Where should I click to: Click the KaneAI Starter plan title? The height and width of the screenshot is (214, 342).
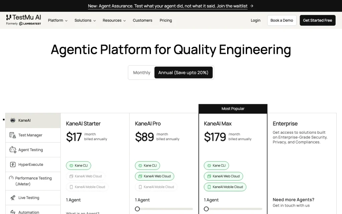[83, 124]
